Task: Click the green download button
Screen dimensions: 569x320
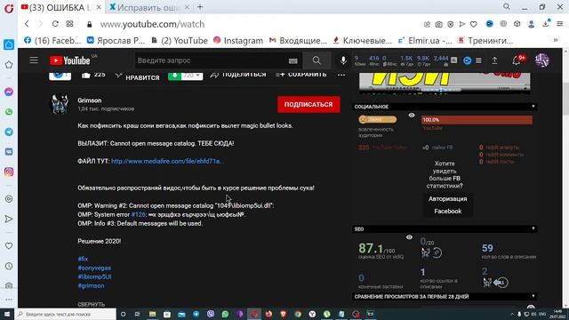Action: click(x=174, y=76)
